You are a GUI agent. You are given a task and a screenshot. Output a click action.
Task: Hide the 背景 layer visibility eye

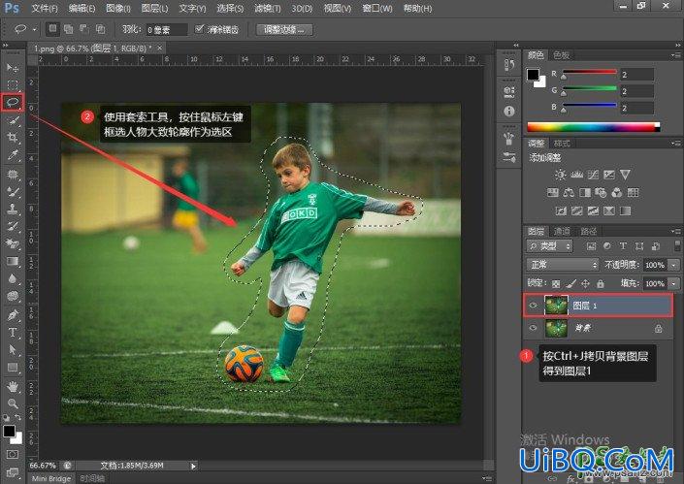(x=533, y=328)
